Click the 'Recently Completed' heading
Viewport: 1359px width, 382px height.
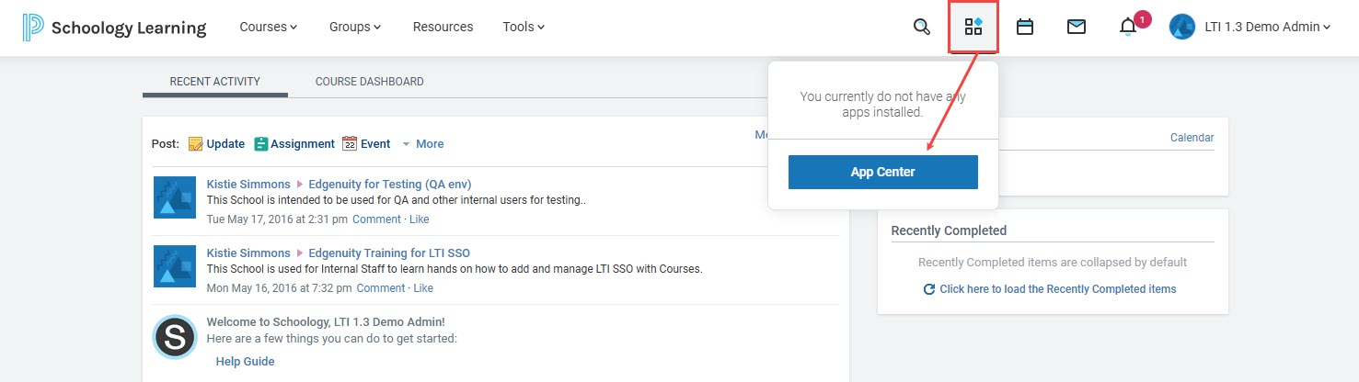click(x=949, y=230)
